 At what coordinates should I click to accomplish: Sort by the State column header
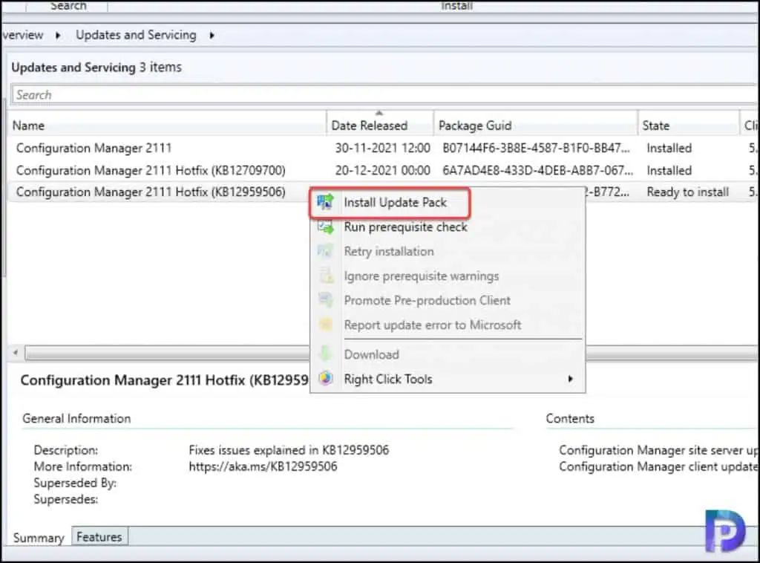689,126
